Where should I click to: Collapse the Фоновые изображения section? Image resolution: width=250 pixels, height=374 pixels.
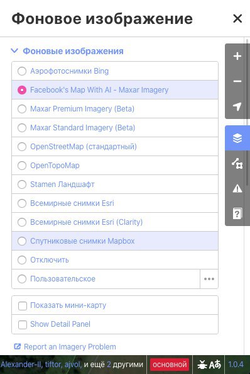point(67,51)
